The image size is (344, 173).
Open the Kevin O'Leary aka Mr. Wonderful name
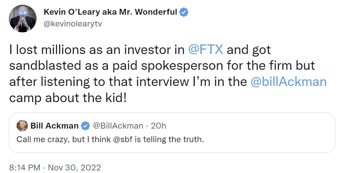[x=110, y=12]
